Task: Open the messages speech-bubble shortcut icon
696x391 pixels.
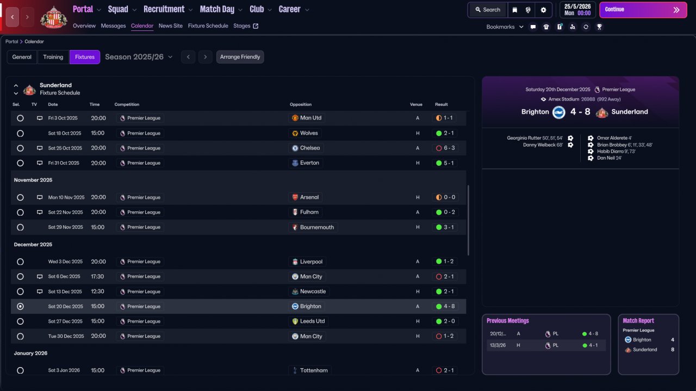Action: click(x=533, y=27)
